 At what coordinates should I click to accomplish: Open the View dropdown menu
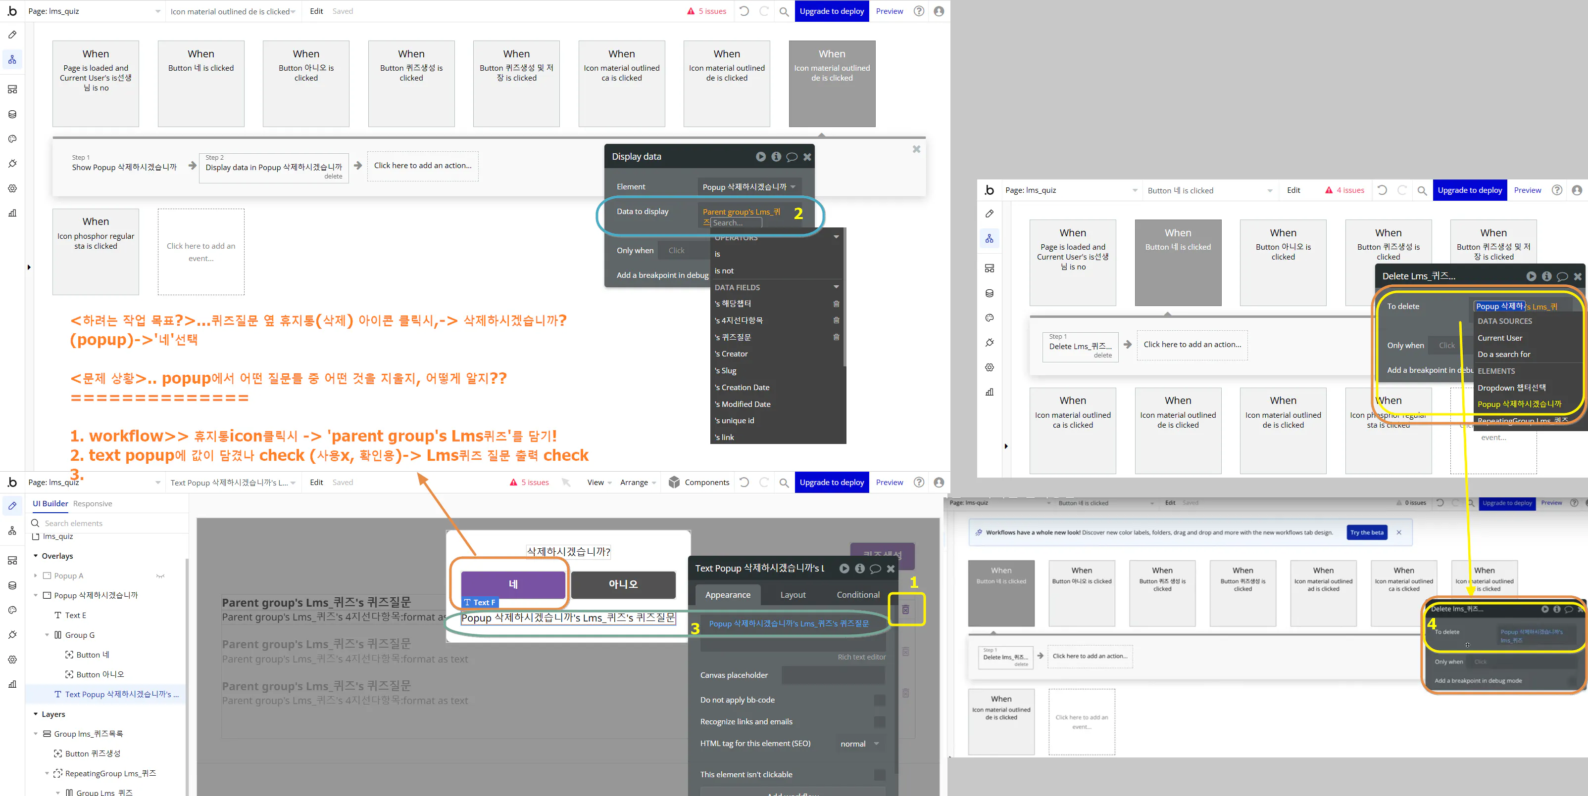tap(599, 483)
